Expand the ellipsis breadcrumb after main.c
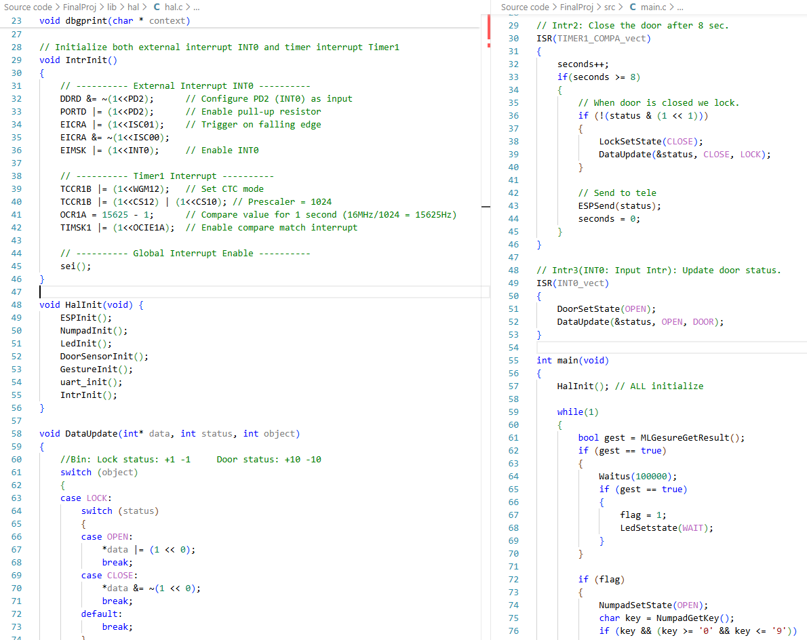The image size is (807, 640). 680,7
